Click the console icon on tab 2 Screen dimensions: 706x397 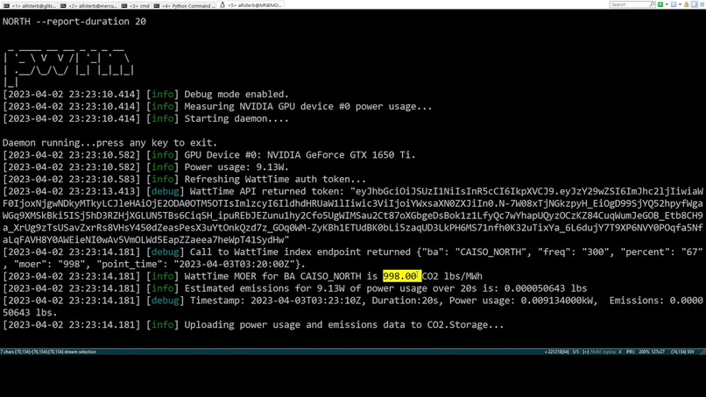(x=63, y=6)
